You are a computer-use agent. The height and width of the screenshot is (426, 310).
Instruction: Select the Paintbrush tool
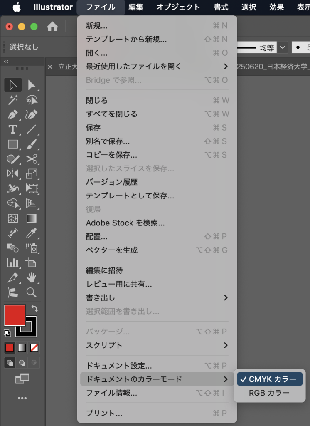coord(32,144)
